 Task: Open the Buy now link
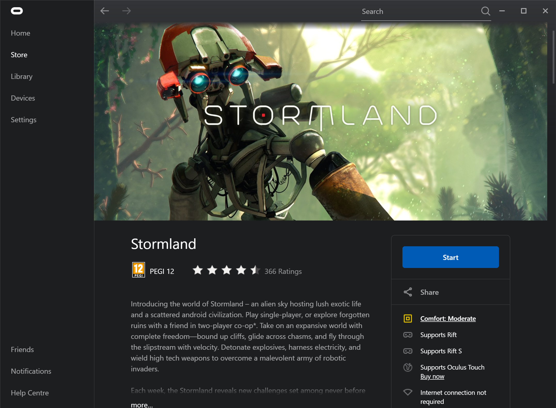click(432, 376)
